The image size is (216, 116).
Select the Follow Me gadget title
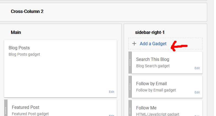tap(146, 108)
